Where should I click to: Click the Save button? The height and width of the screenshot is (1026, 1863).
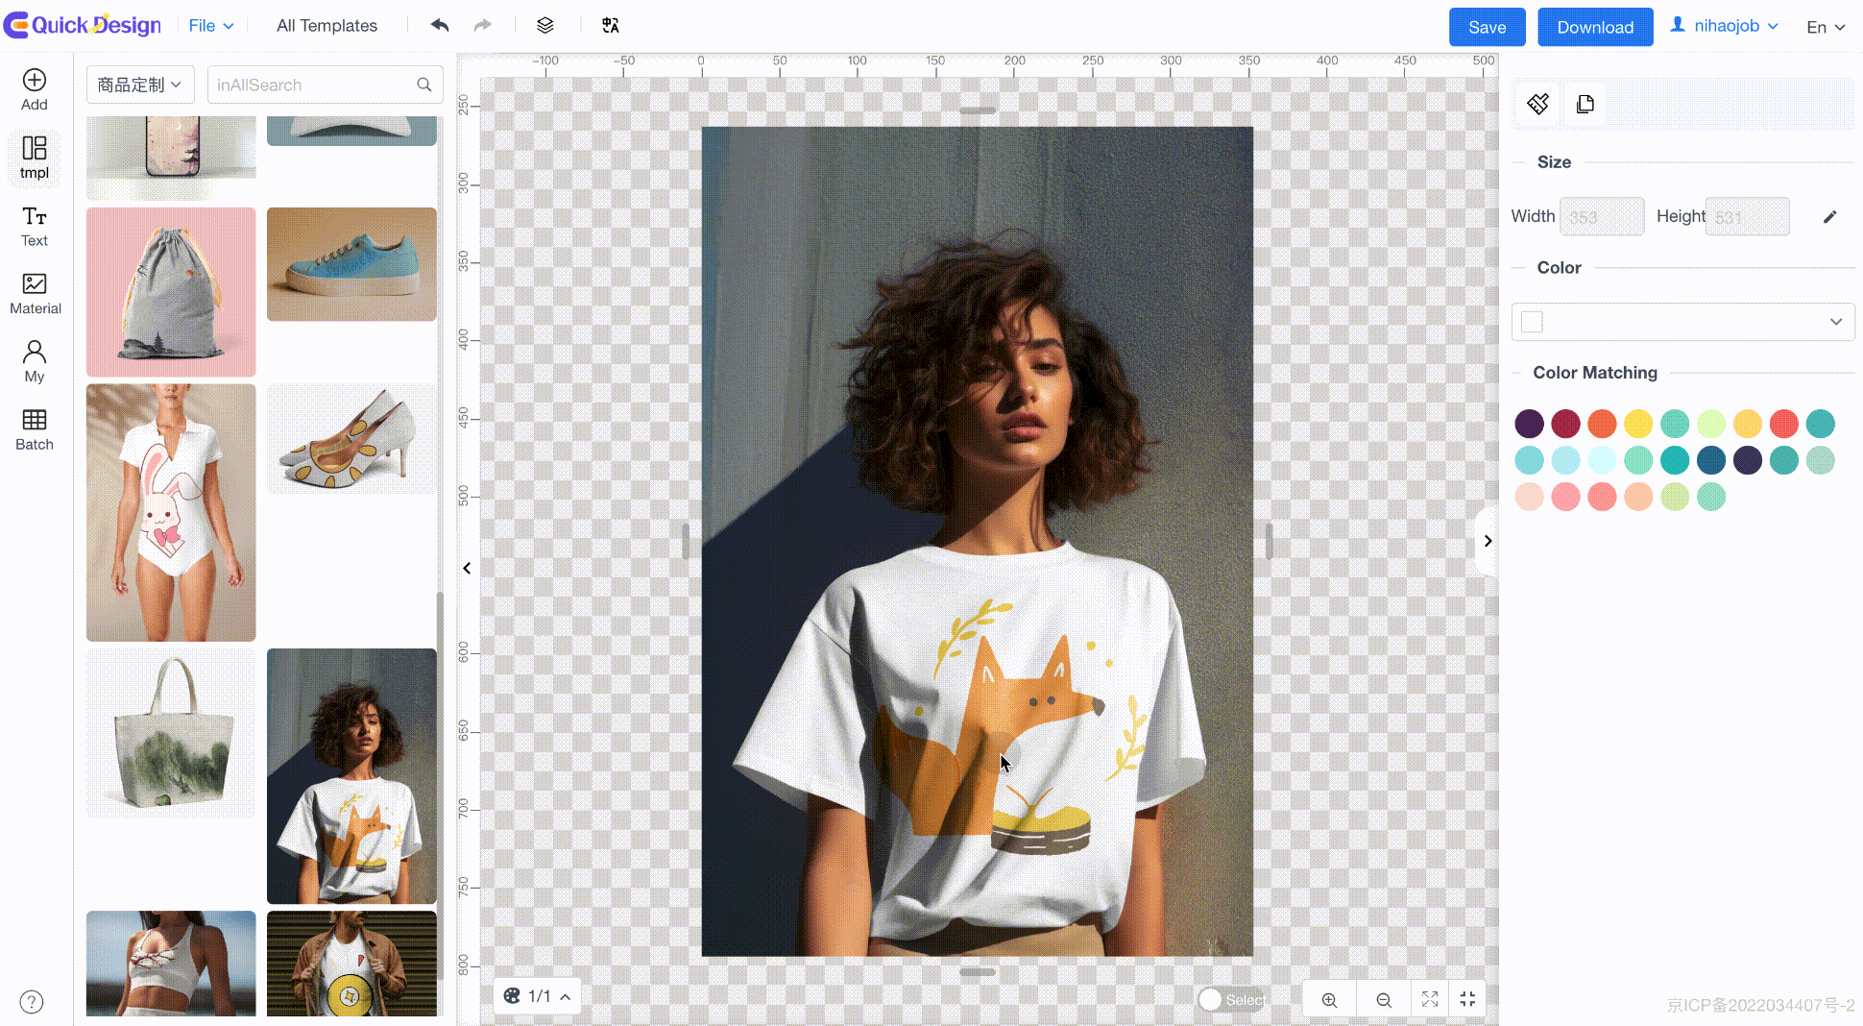point(1487,27)
